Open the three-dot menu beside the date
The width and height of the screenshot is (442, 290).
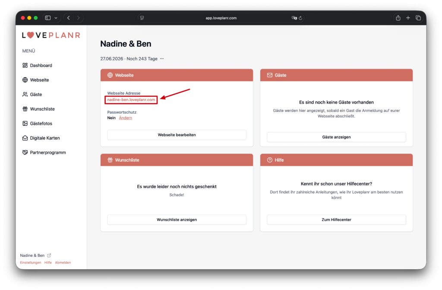(x=162, y=59)
